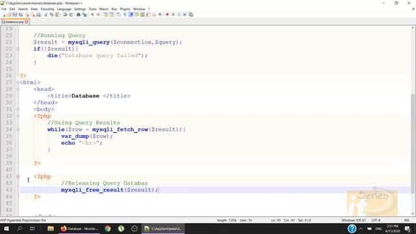Image resolution: width=416 pixels, height=234 pixels.
Task: Toggle synchronize horizontal scrolling
Action: coord(111,14)
